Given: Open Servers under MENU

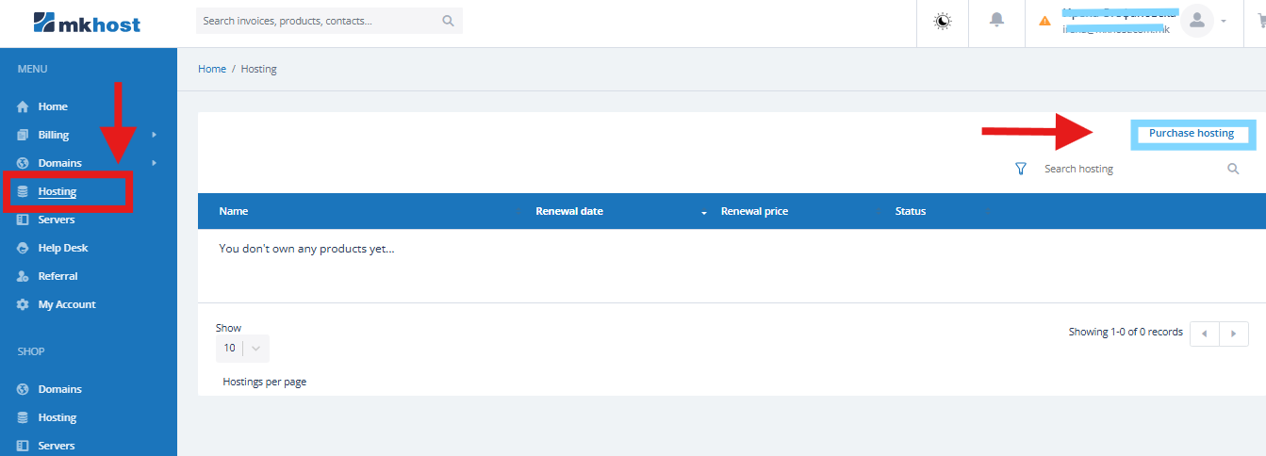Looking at the screenshot, I should [x=57, y=220].
